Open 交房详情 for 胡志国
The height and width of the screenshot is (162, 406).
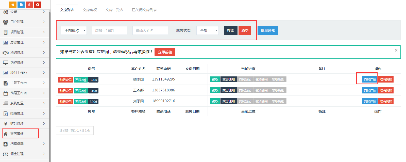coord(370,79)
